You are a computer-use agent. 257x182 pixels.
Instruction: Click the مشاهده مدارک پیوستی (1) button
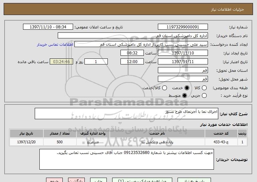142,180
